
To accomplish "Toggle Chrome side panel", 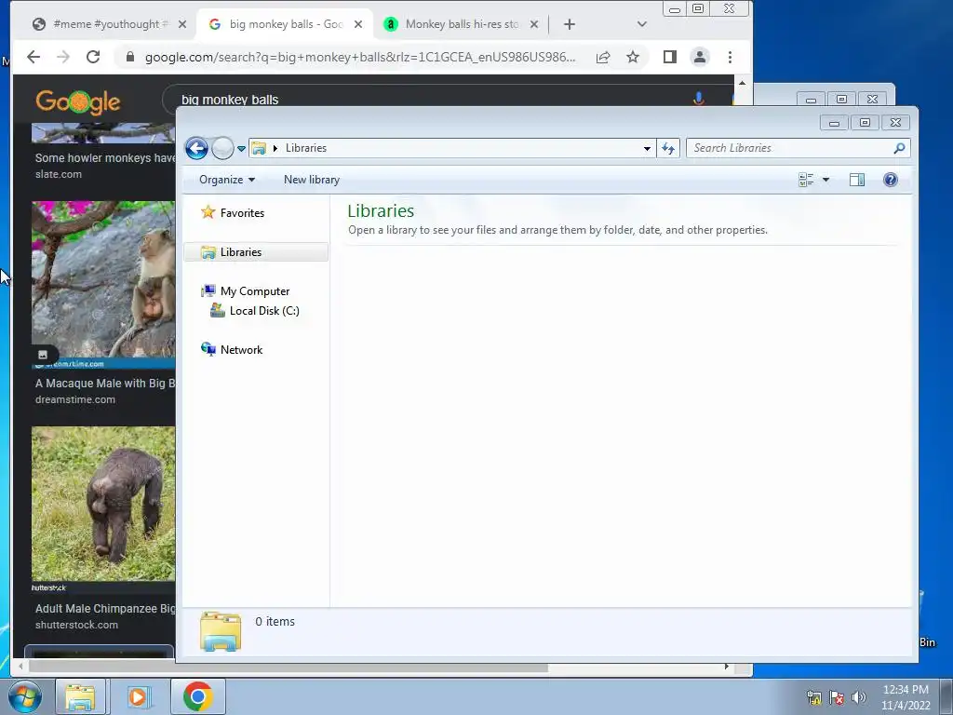I will click(670, 57).
